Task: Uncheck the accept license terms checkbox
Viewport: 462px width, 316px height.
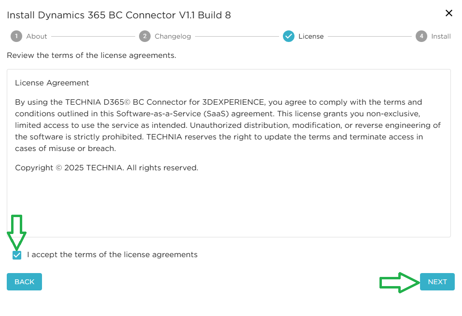Action: coord(17,255)
